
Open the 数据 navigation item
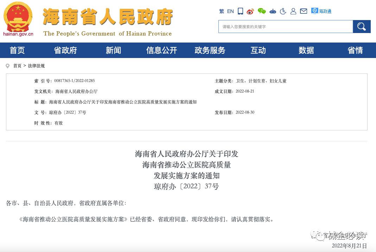306,50
